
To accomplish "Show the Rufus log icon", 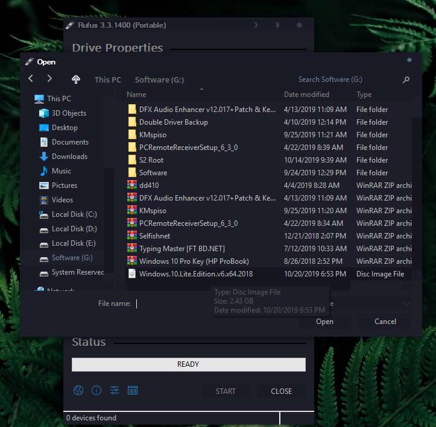I will pyautogui.click(x=133, y=391).
